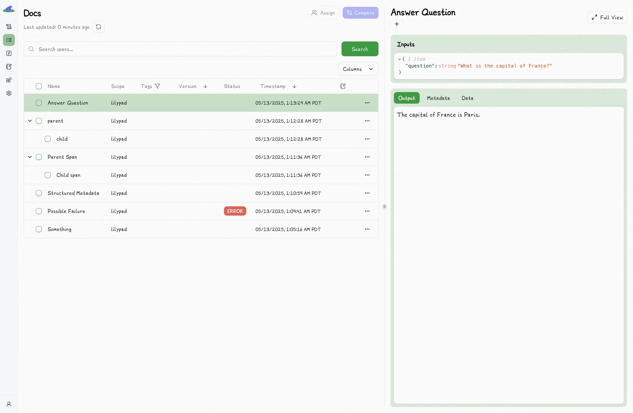
Task: Check the Structured Metadata row checkbox
Action: pyautogui.click(x=39, y=193)
